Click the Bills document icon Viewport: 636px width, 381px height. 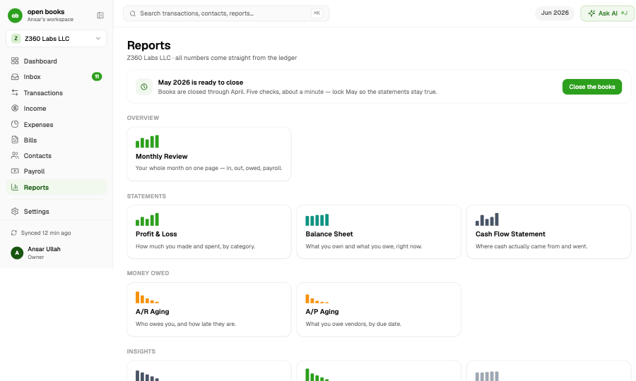(15, 140)
